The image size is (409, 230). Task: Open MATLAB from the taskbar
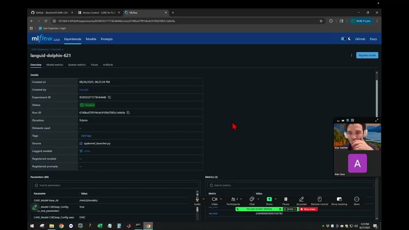coord(128,226)
